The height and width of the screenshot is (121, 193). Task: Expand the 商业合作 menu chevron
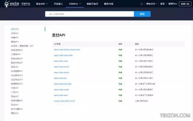pos(47,4)
